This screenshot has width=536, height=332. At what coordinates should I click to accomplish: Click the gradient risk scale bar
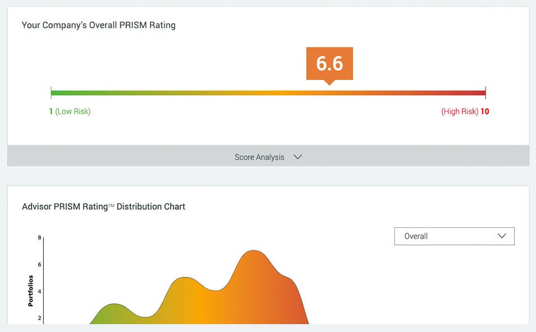click(268, 92)
